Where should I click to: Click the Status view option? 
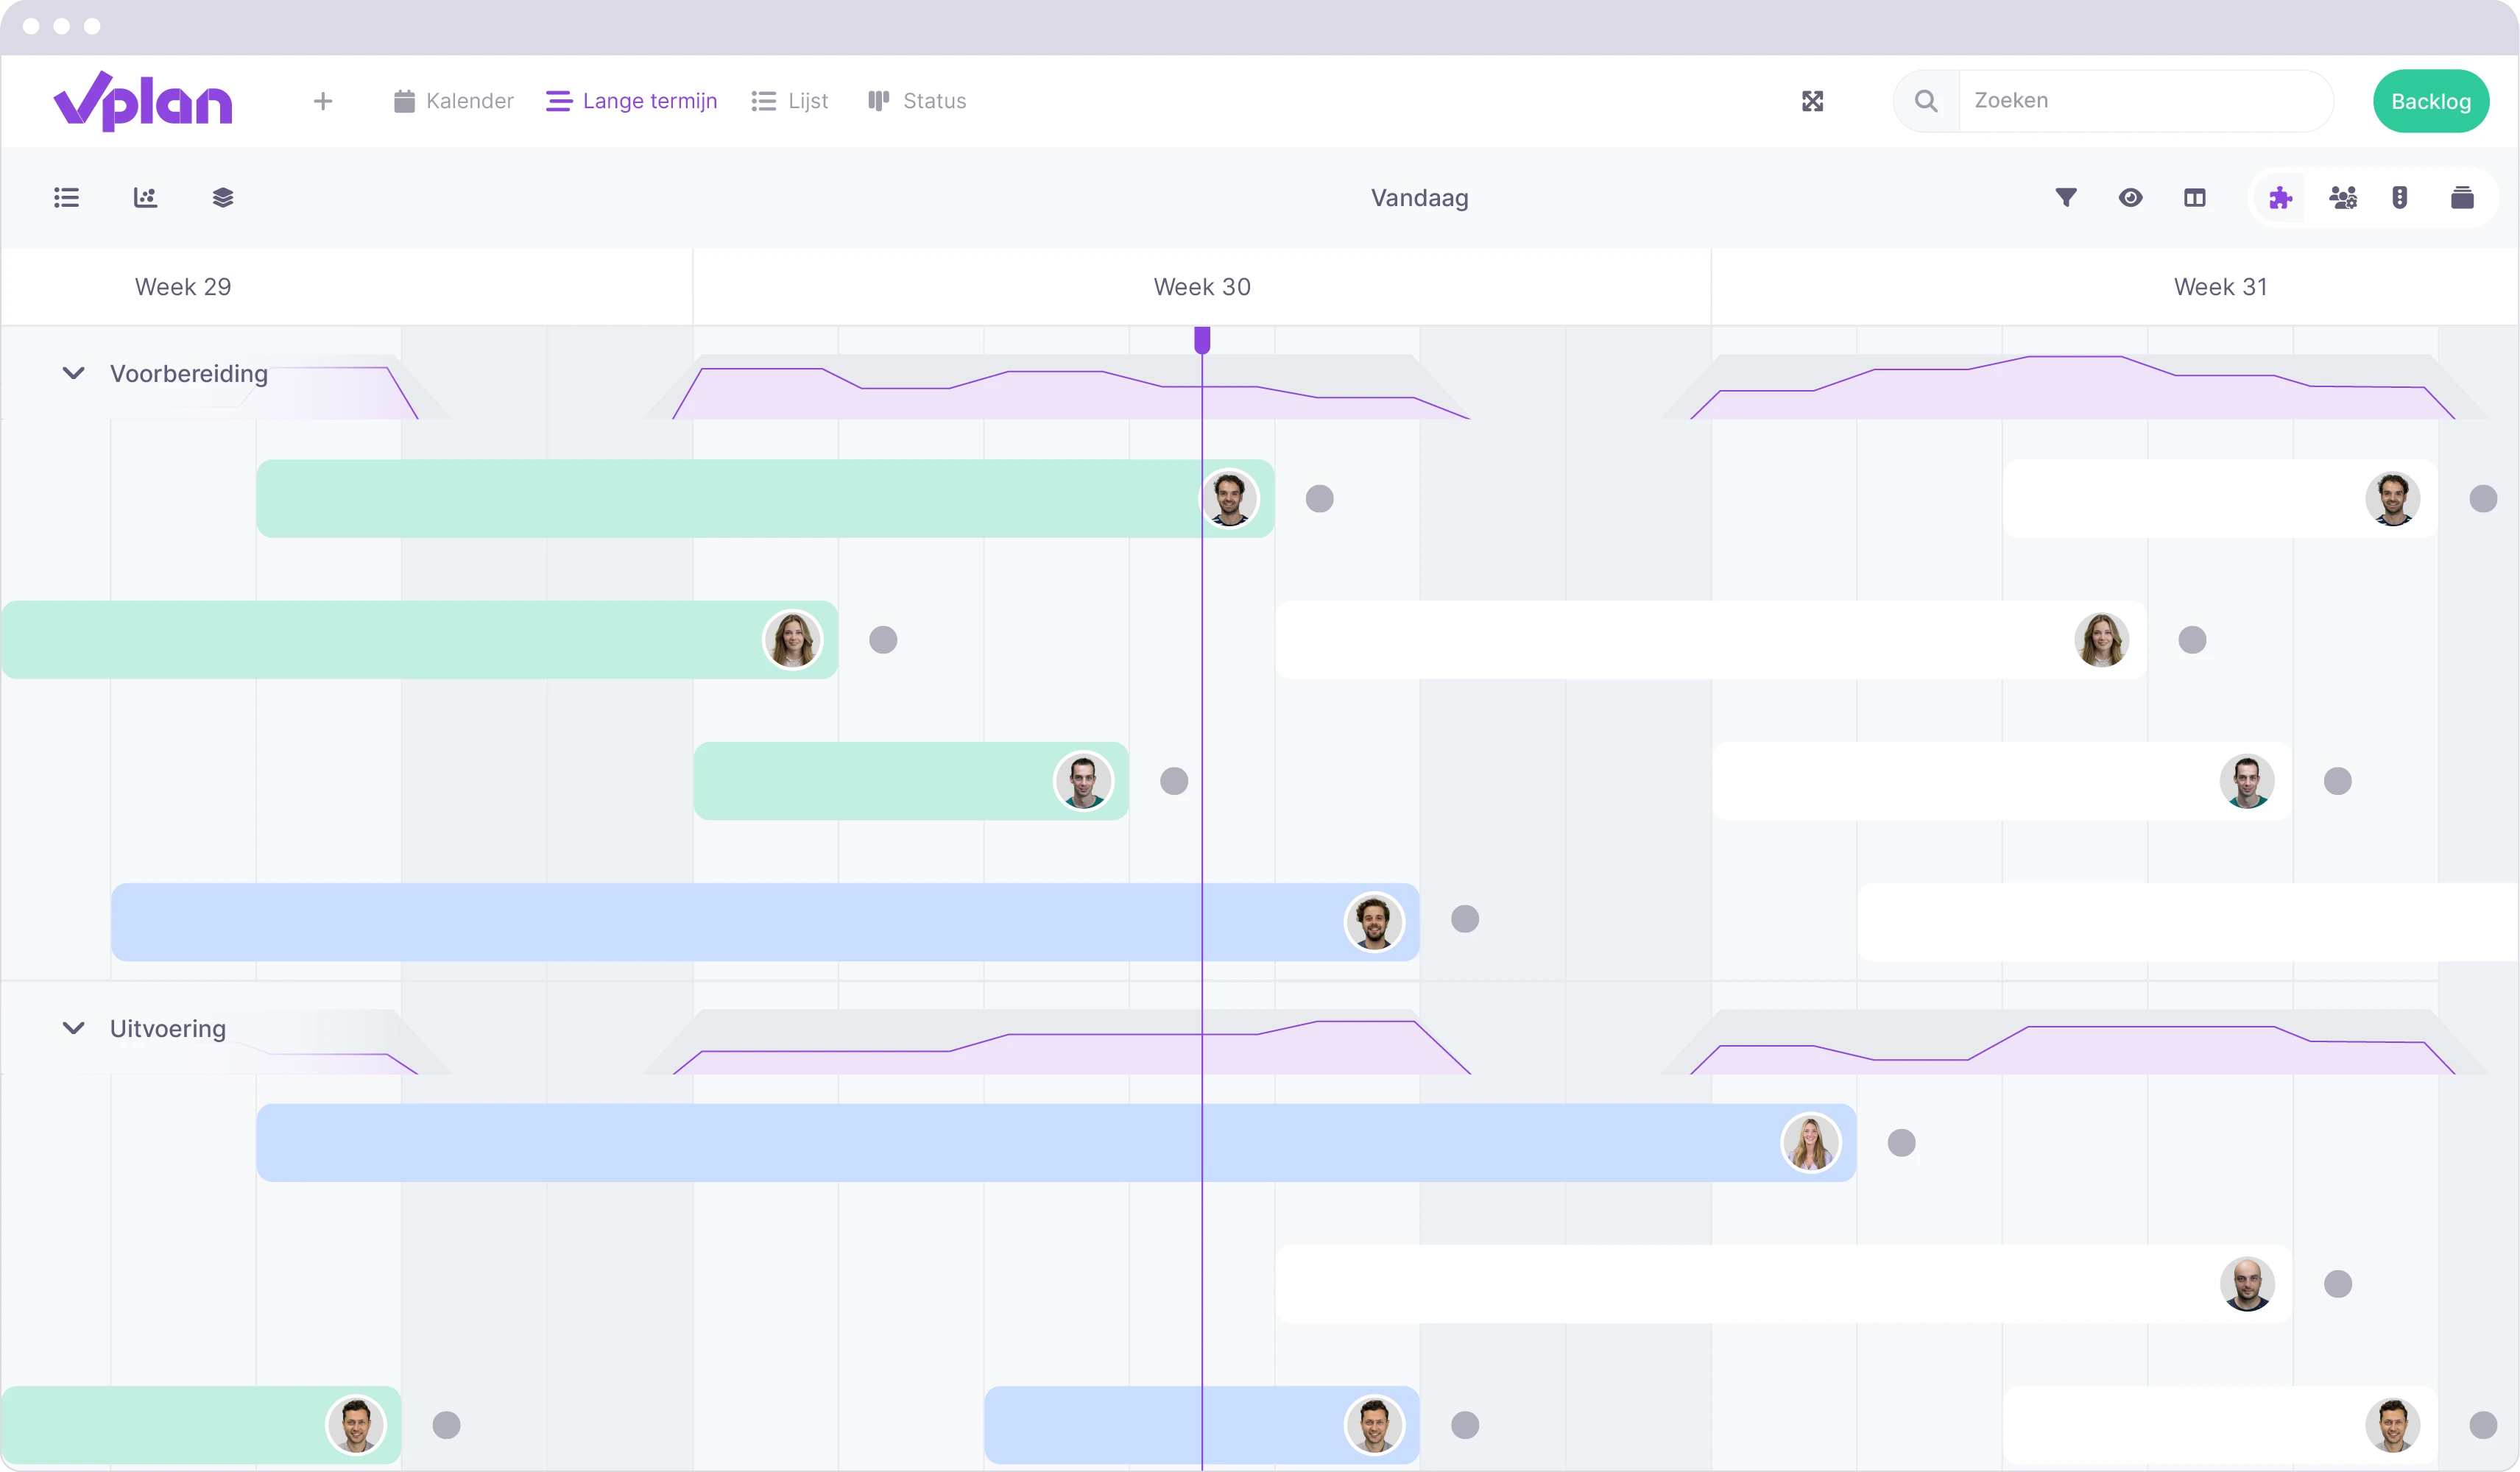[x=917, y=100]
